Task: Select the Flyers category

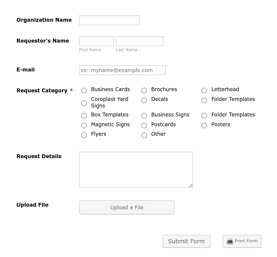Action: click(84, 135)
